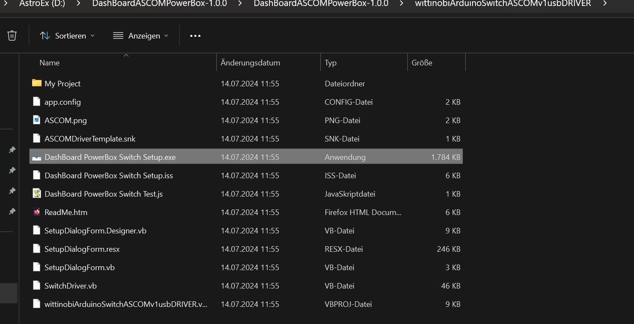Expand chevron after wittinobiArduinoSwitchASCOMv1usbDRIVER breadcrumb

[x=604, y=4]
